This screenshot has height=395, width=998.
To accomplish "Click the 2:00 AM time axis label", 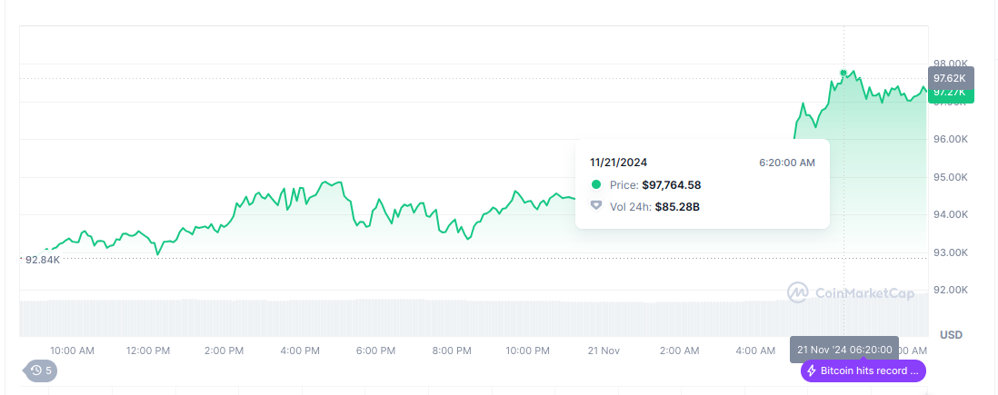I will click(680, 351).
